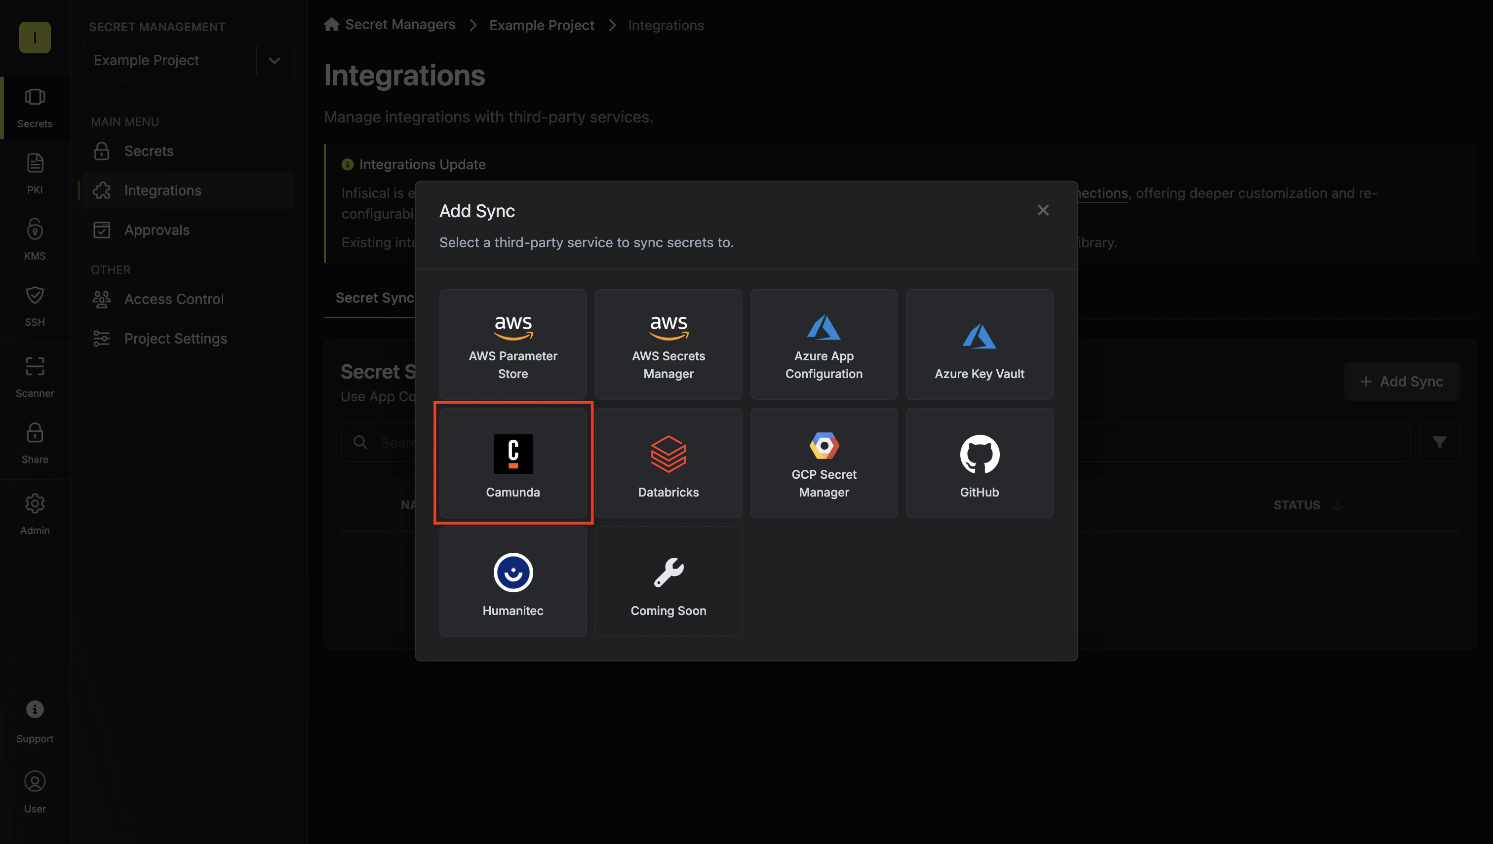Open the KMS section in left rail
This screenshot has width=1493, height=844.
(x=35, y=240)
